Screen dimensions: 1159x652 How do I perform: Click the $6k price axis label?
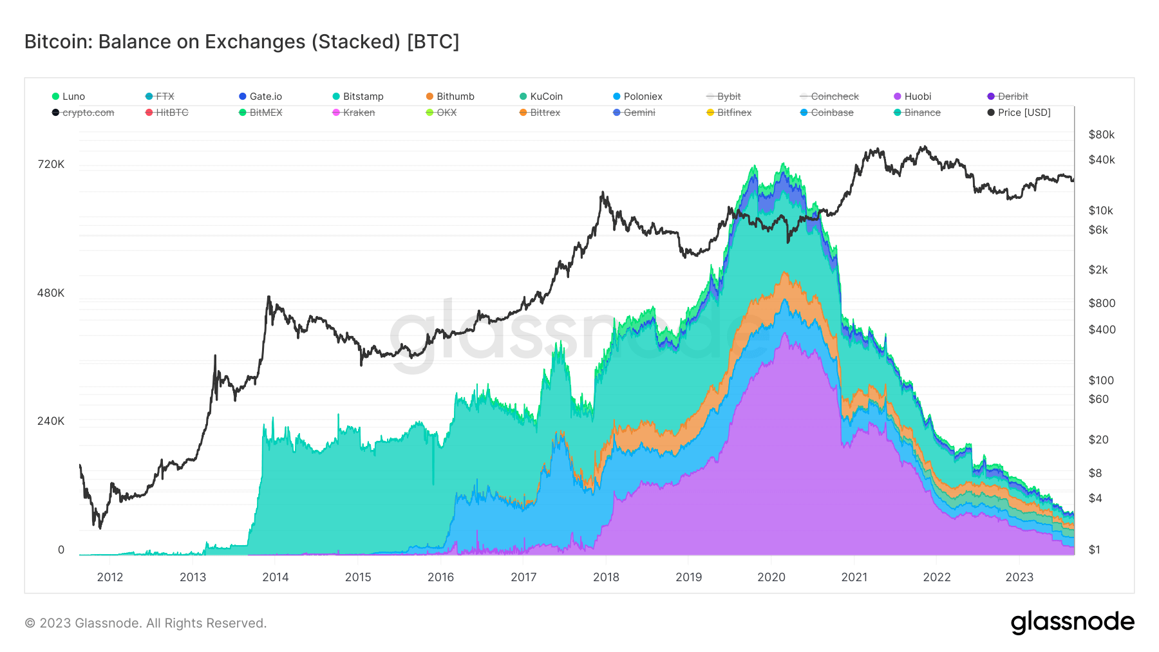1098,230
